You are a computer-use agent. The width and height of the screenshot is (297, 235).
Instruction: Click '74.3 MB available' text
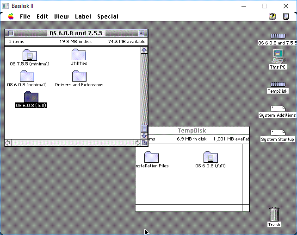coord(127,42)
